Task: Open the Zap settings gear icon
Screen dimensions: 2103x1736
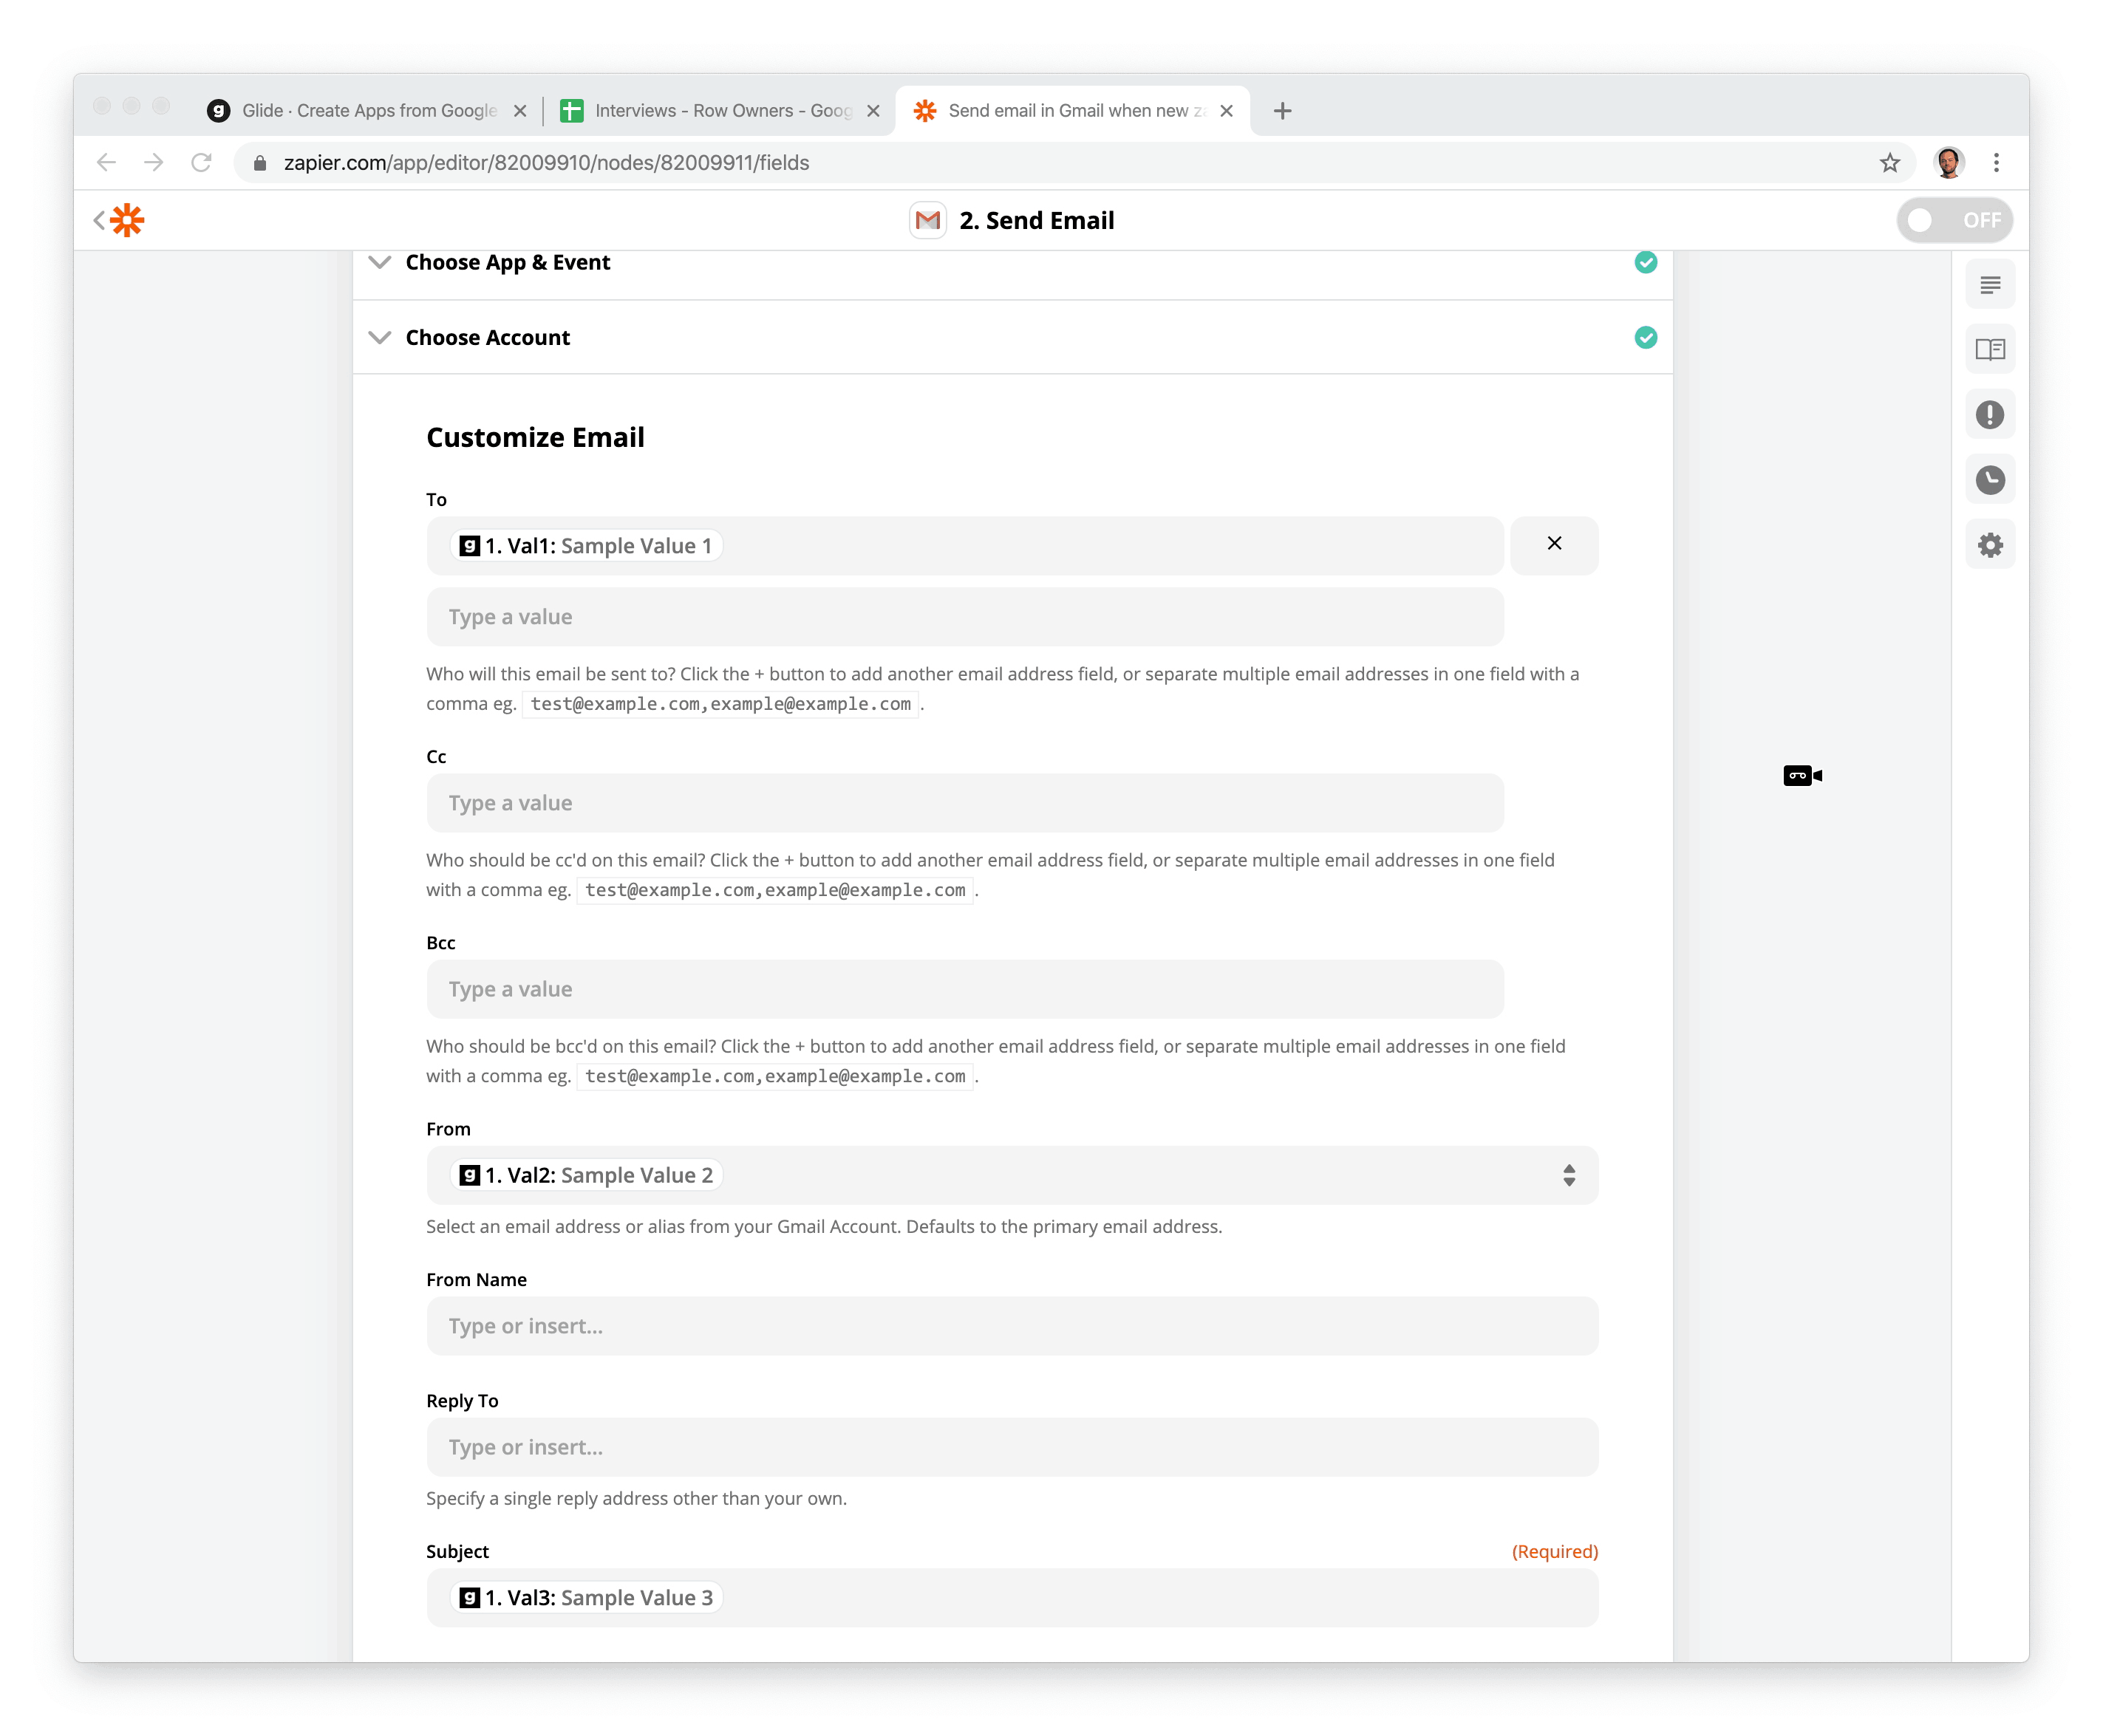Action: pos(1989,545)
